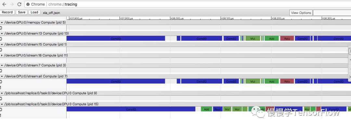
Task: Save the current trace file
Action: 22,13
